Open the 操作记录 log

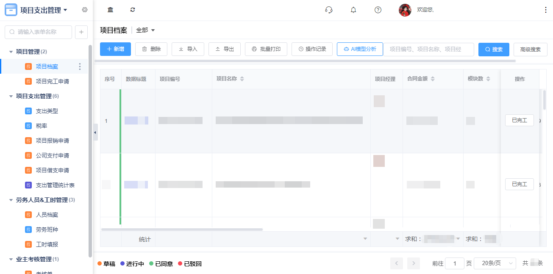coord(312,49)
